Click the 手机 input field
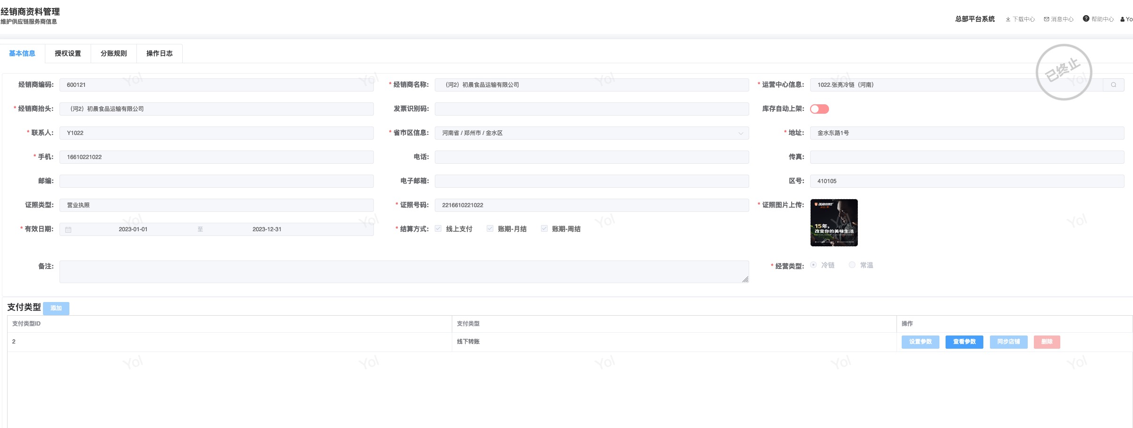Image resolution: width=1133 pixels, height=428 pixels. pyautogui.click(x=217, y=157)
